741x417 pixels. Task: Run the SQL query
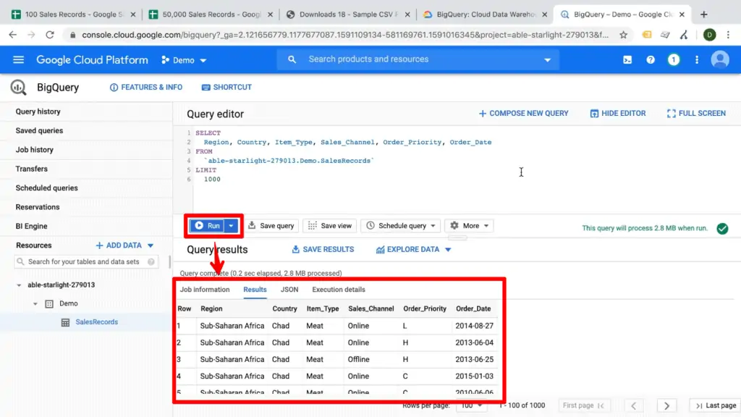coord(208,225)
